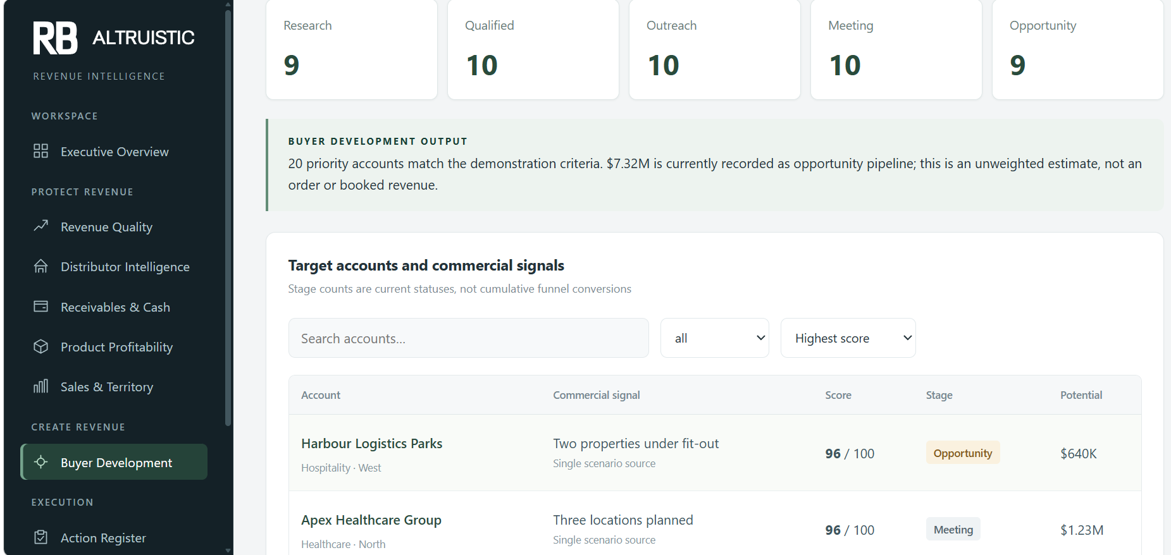Click the sidebar vertical scrollbar

228,218
